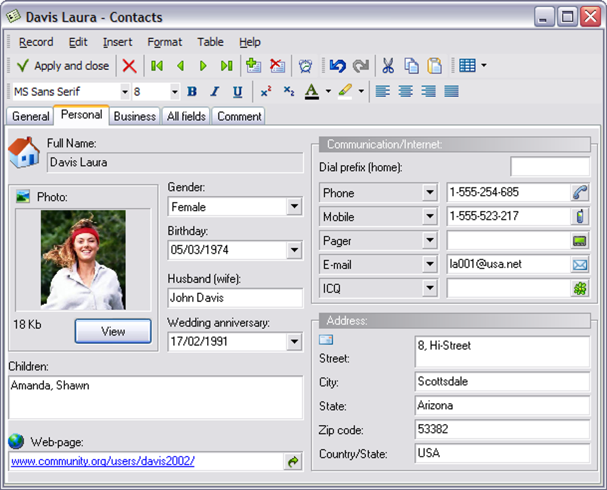Click the View photo button
The image size is (607, 490).
113,331
